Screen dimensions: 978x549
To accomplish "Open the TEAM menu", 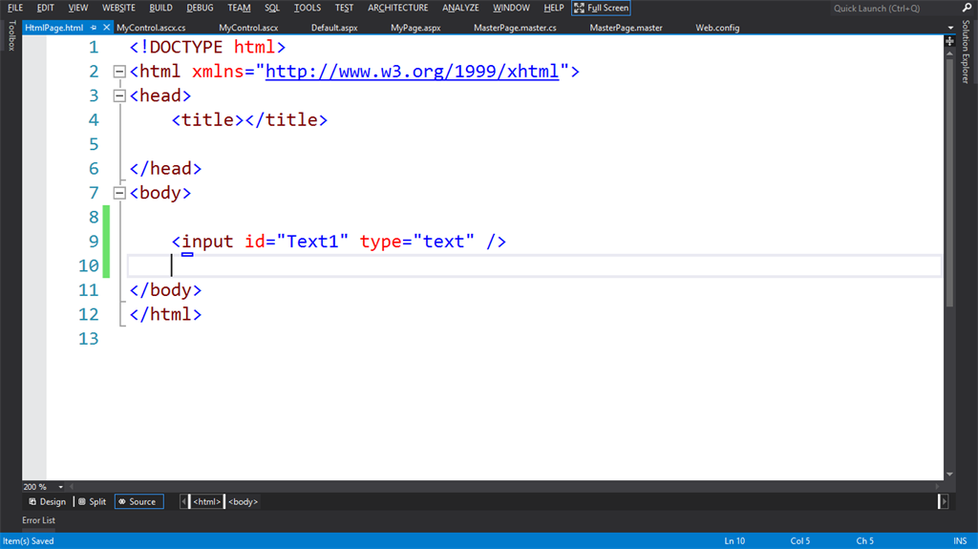I will tap(239, 8).
